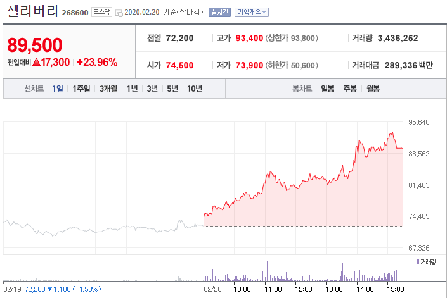
Task: Switch chart to 1년 range
Action: click(x=132, y=89)
